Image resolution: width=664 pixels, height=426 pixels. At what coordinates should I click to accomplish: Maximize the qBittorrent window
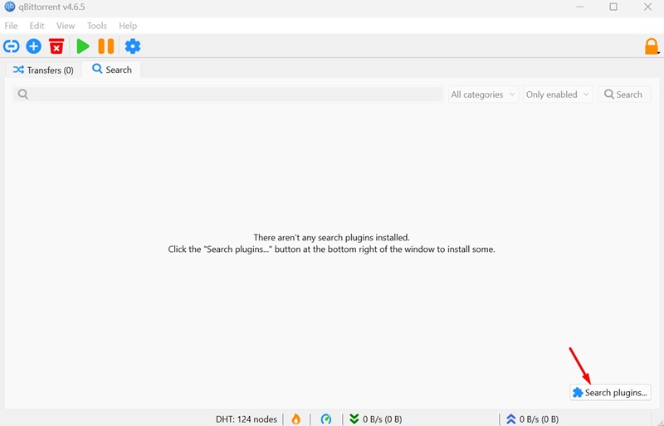point(613,7)
